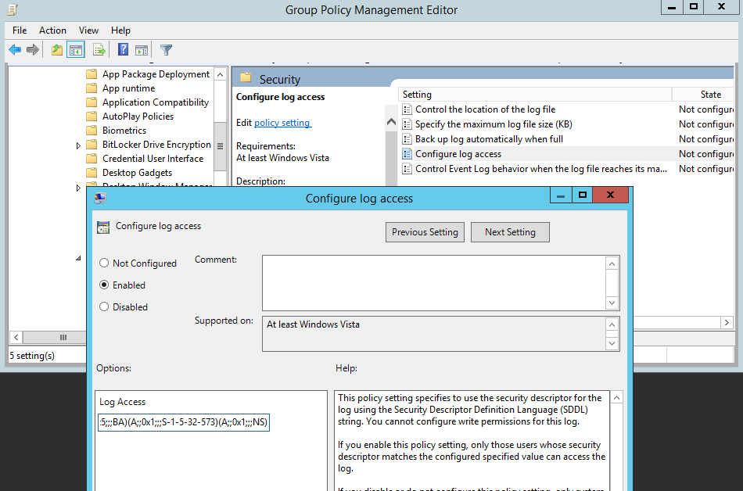Click the AutoPlay Policies folder icon
Image resolution: width=743 pixels, height=491 pixels.
point(92,116)
